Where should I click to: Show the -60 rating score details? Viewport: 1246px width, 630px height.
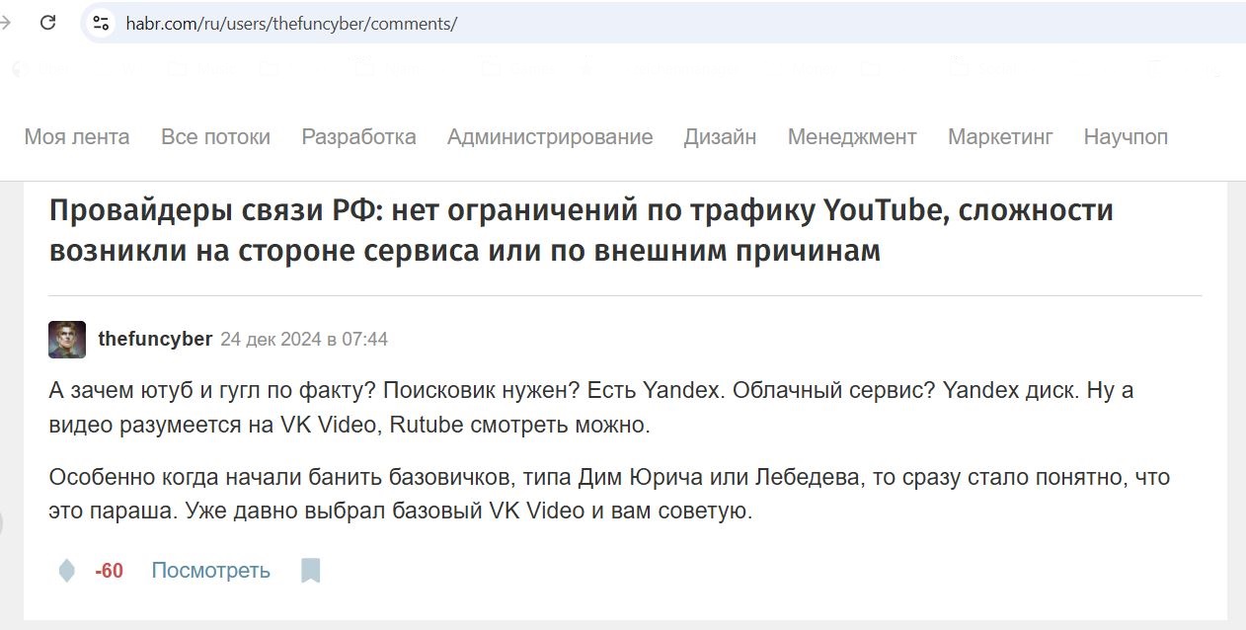click(x=109, y=571)
